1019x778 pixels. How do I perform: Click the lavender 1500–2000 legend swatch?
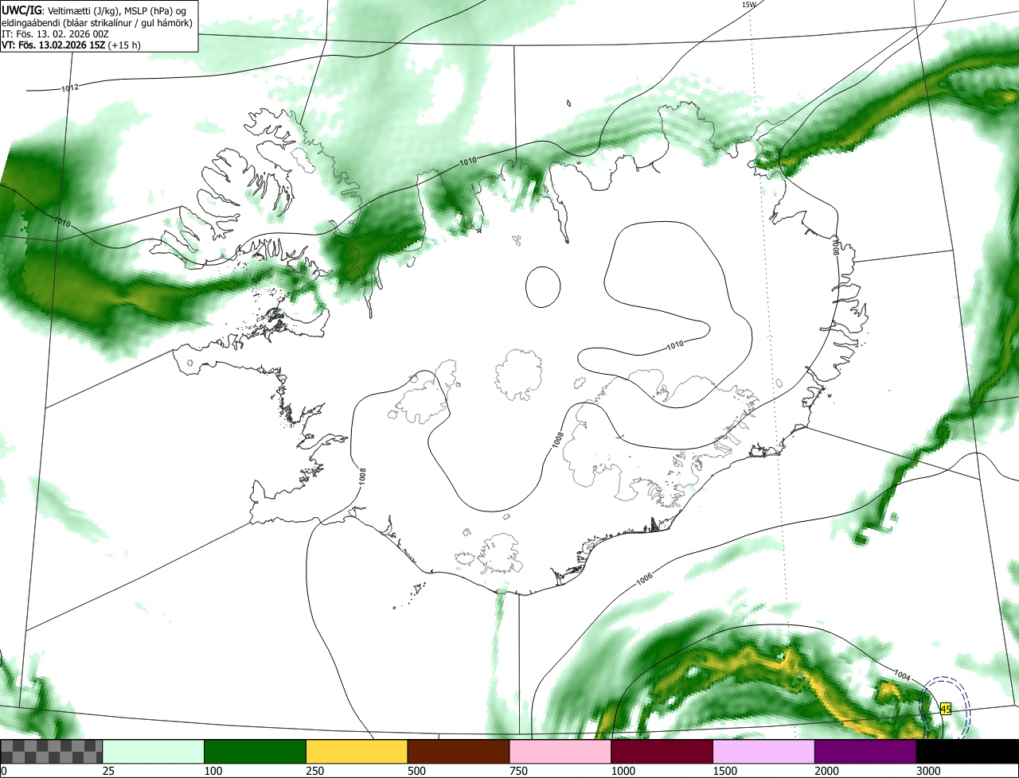point(764,752)
